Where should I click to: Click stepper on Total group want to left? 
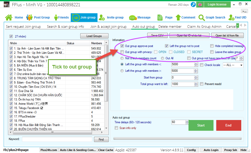click(196, 84)
